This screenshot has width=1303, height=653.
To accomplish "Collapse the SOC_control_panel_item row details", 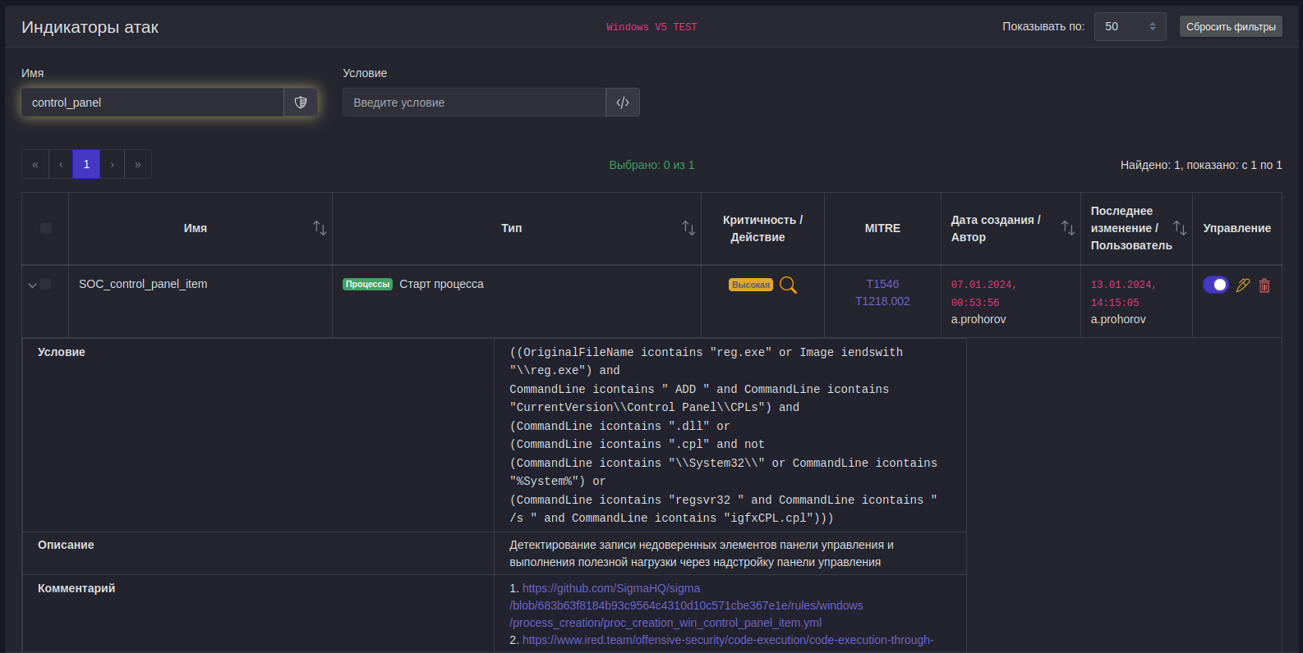I will point(32,285).
